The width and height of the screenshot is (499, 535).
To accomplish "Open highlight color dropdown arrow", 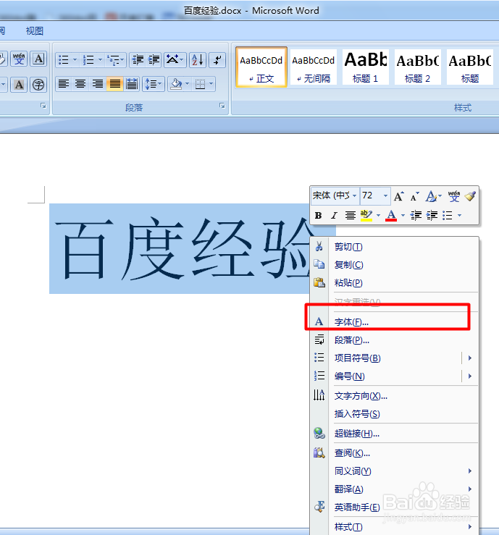I will coord(378,215).
